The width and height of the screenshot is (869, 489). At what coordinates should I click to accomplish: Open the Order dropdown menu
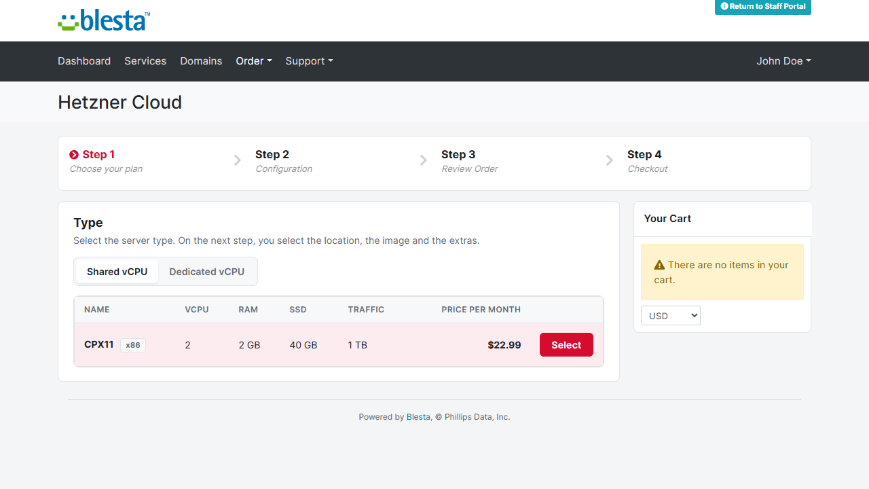coord(254,61)
